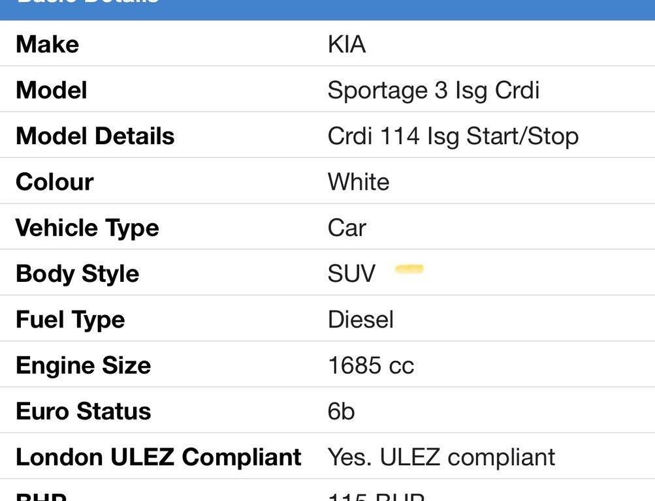Click the Model row label

pos(52,90)
